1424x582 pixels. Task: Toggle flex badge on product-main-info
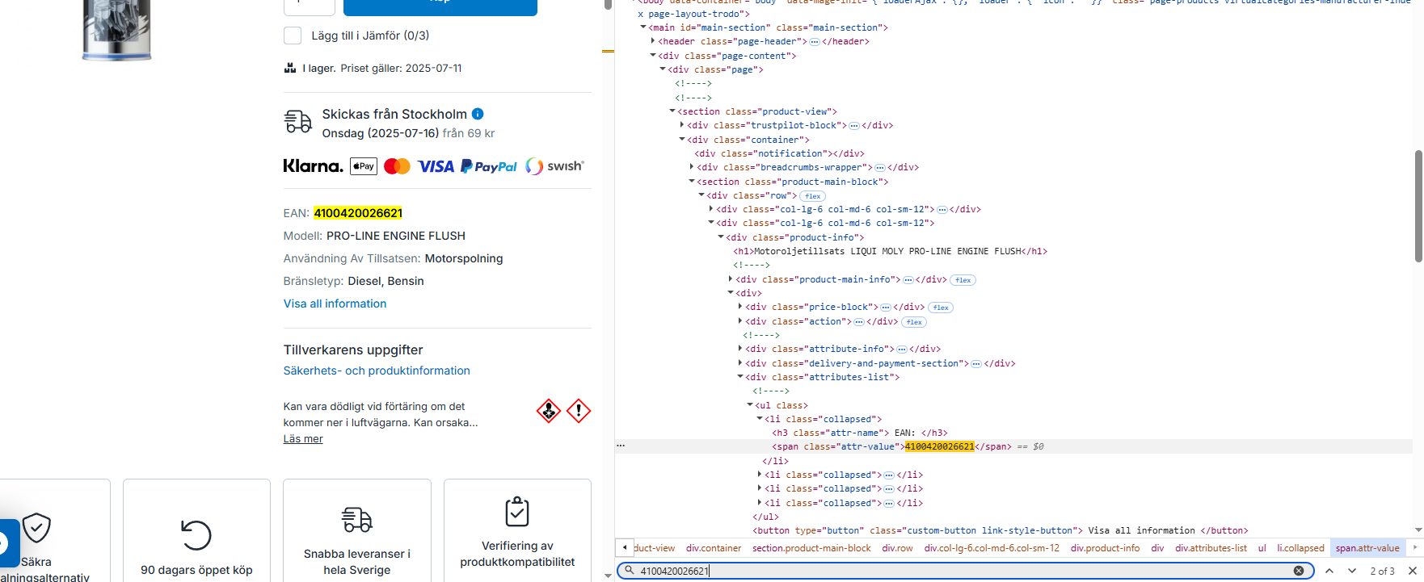click(x=963, y=280)
